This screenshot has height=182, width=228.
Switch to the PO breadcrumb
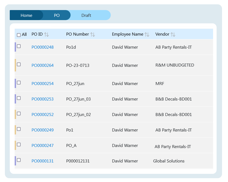(57, 15)
